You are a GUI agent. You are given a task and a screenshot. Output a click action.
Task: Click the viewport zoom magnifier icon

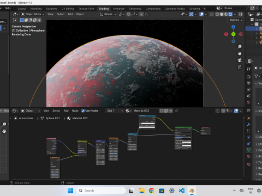pyautogui.click(x=240, y=47)
